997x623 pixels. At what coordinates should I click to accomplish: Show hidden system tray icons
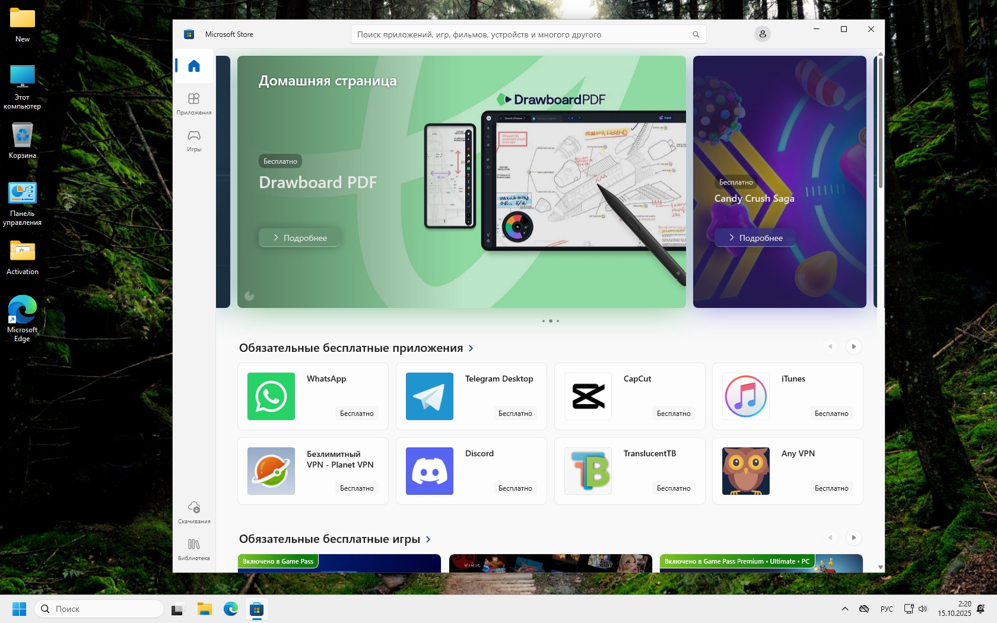point(844,609)
